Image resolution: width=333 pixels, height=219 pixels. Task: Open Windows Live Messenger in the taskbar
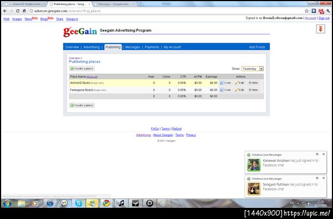pyautogui.click(x=92, y=203)
